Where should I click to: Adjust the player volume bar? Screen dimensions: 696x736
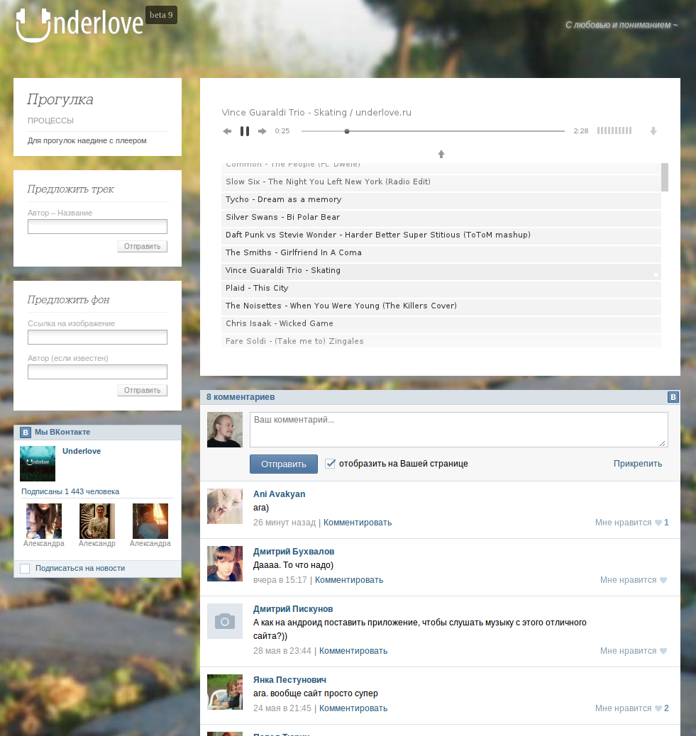pyautogui.click(x=614, y=130)
